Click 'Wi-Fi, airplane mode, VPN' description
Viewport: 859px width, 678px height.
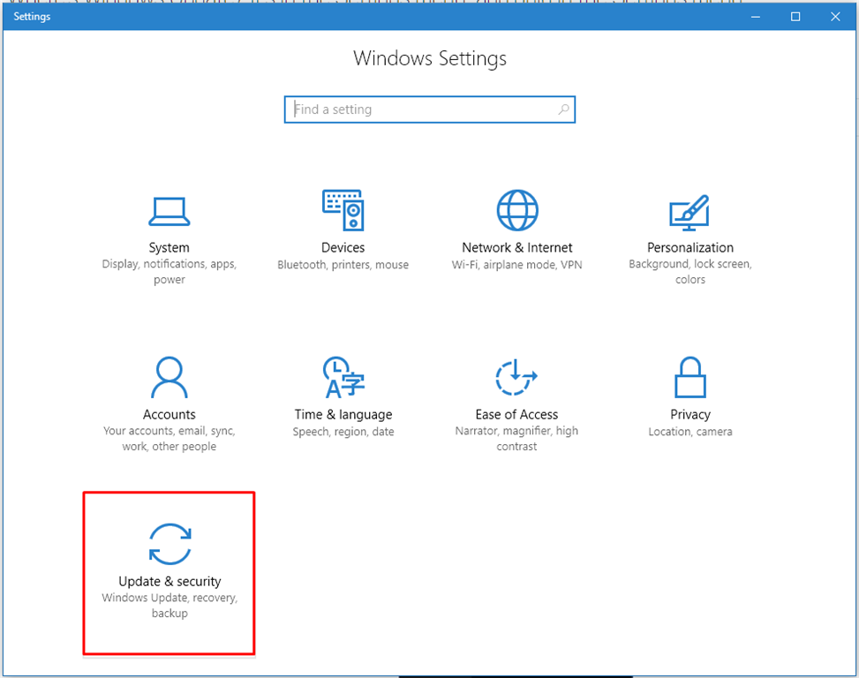517,265
